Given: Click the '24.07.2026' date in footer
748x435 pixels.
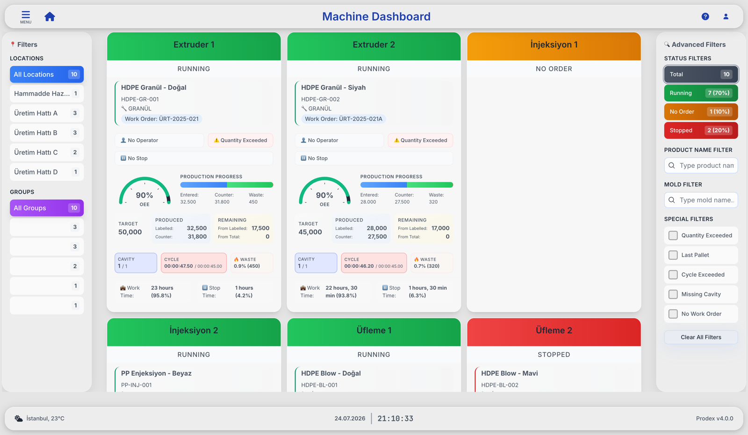Looking at the screenshot, I should coord(350,418).
